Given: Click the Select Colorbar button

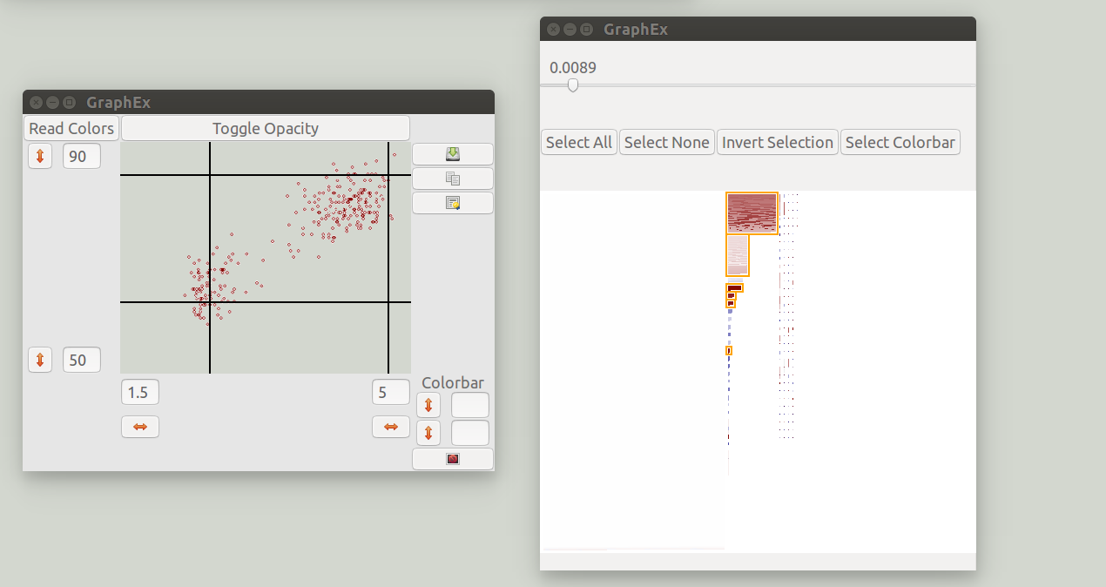Looking at the screenshot, I should 900,142.
